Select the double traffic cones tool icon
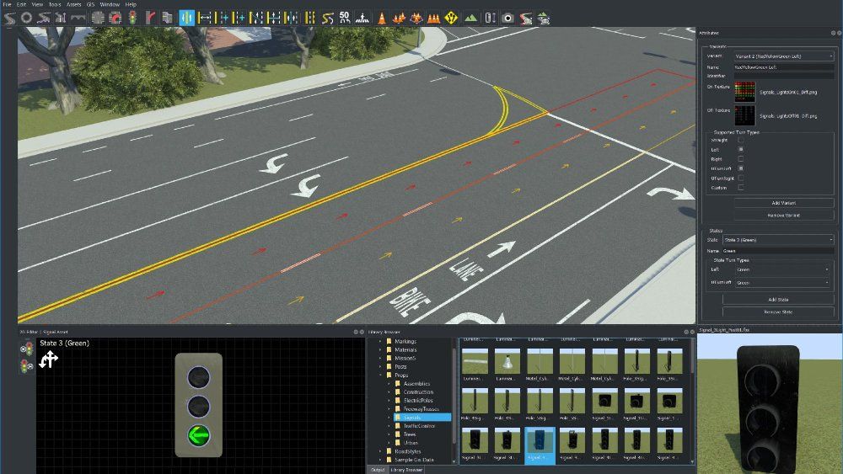843x474 pixels. pos(399,18)
